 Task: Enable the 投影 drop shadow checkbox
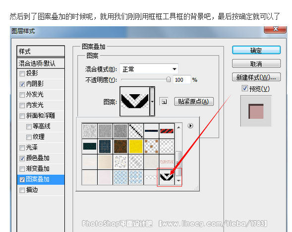(22, 73)
